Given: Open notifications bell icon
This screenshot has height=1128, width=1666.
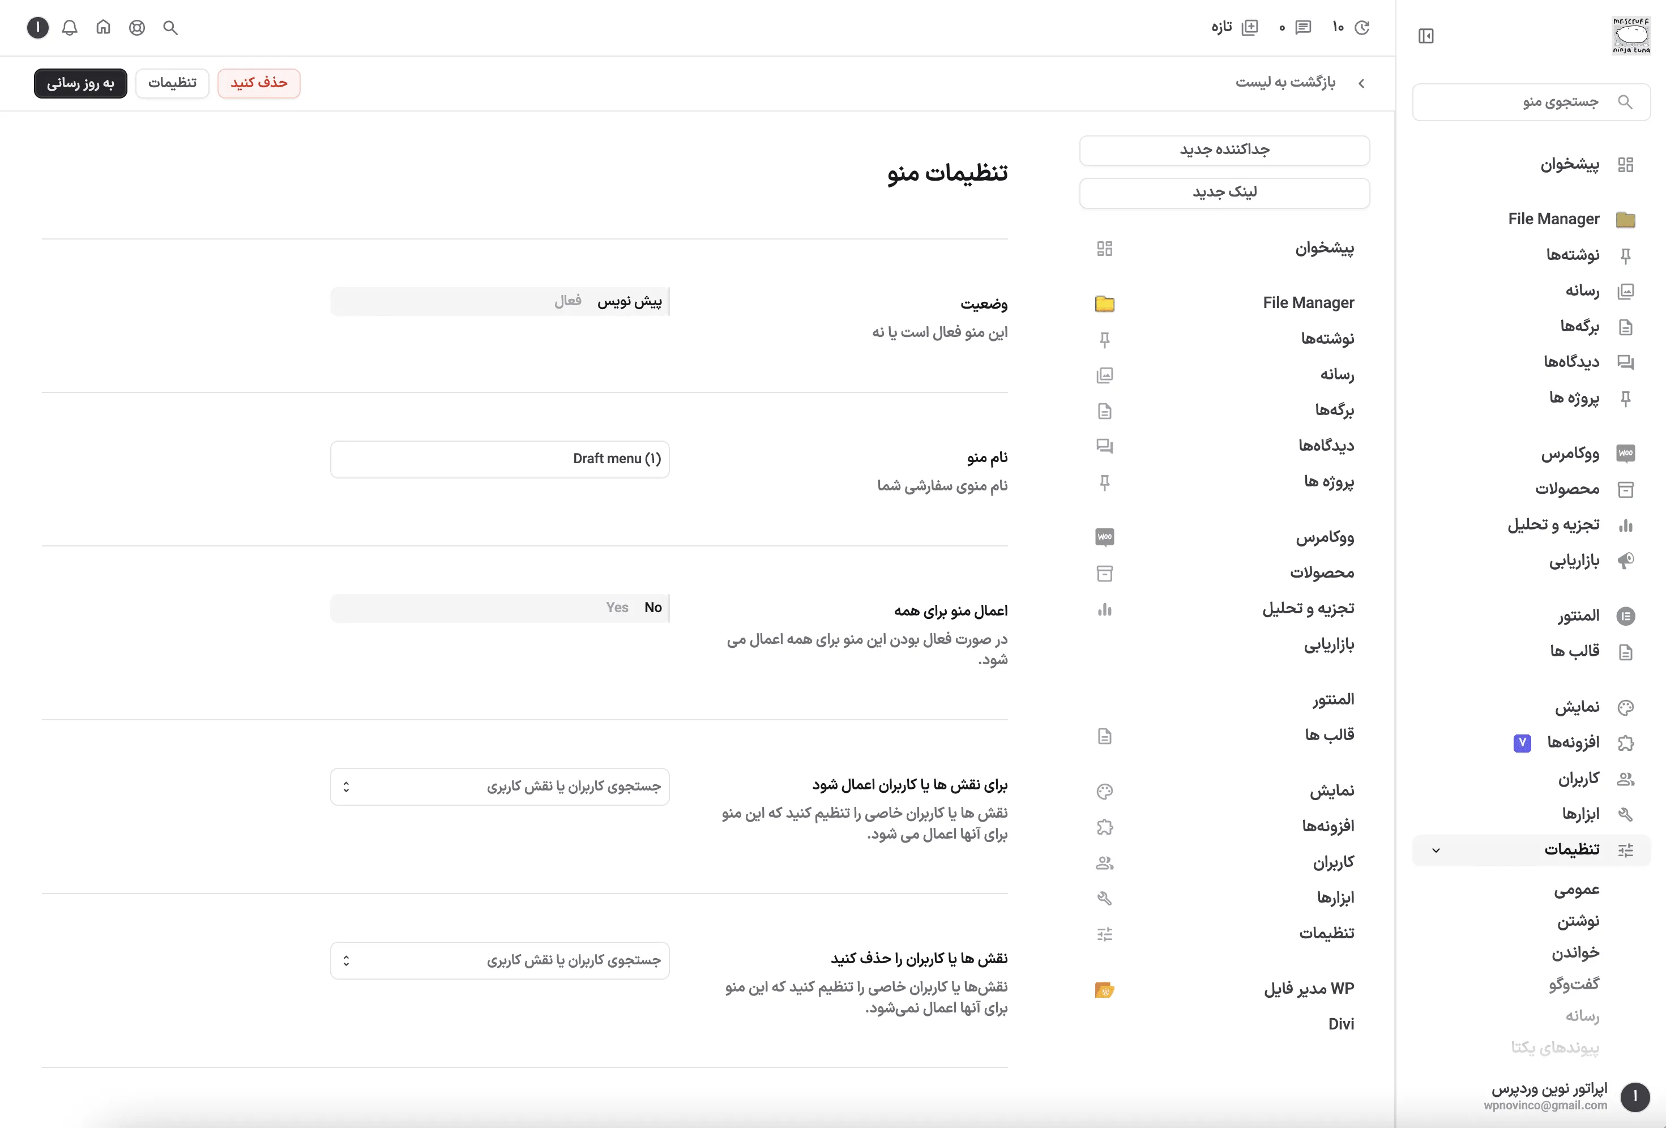Looking at the screenshot, I should (70, 28).
